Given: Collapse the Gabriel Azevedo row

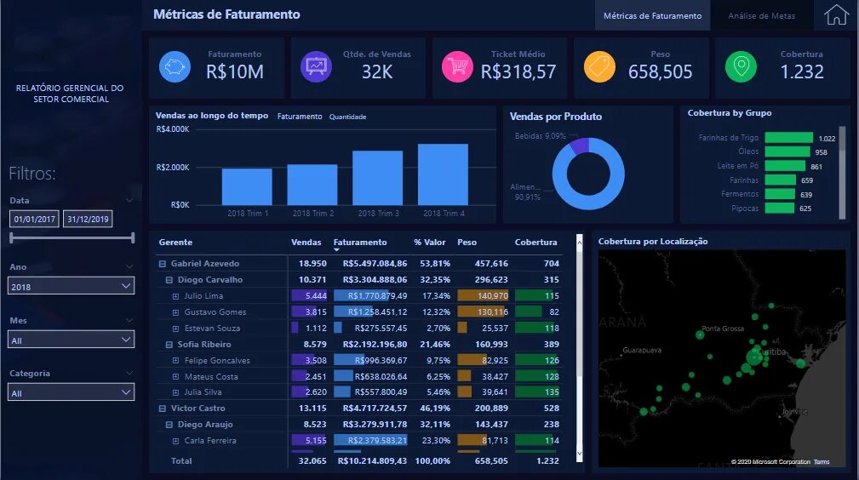Looking at the screenshot, I should [x=162, y=264].
